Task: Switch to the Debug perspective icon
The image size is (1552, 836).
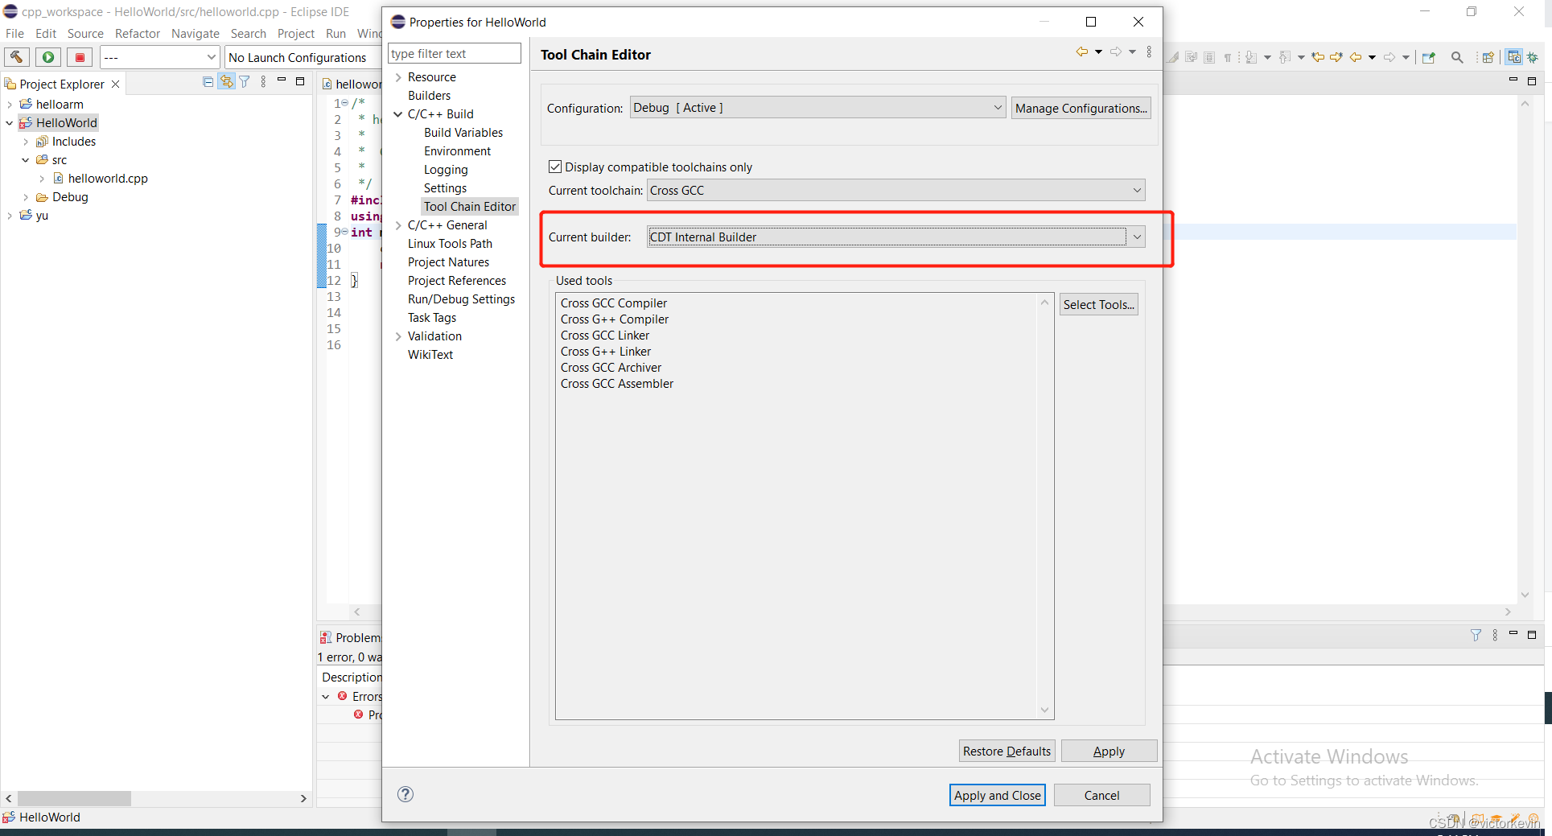Action: point(1533,57)
